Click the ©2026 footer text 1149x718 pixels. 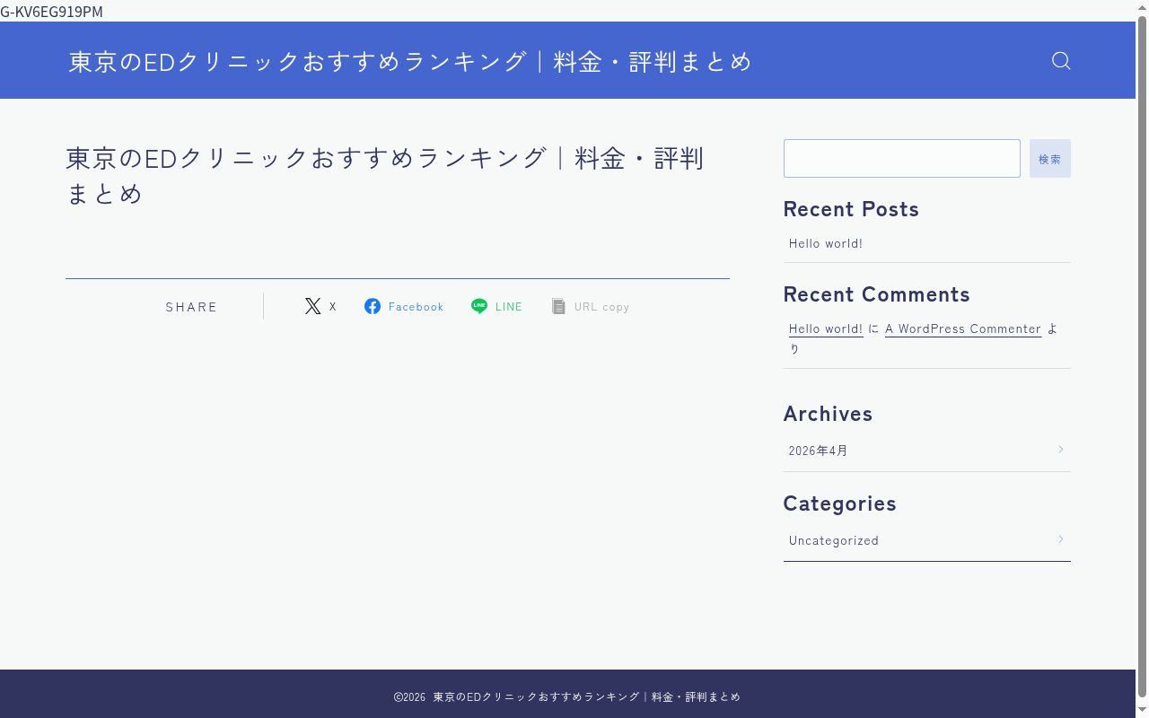click(x=409, y=696)
